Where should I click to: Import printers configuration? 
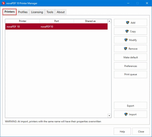pos(131,114)
